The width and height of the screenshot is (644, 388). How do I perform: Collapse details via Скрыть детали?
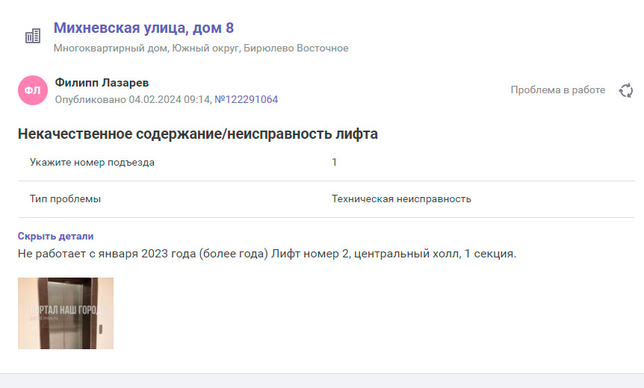pyautogui.click(x=55, y=236)
